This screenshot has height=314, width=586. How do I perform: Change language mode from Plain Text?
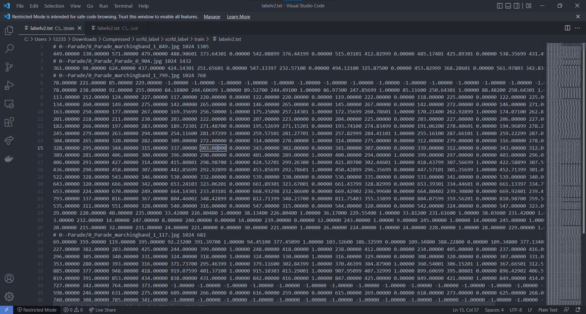pos(548,310)
